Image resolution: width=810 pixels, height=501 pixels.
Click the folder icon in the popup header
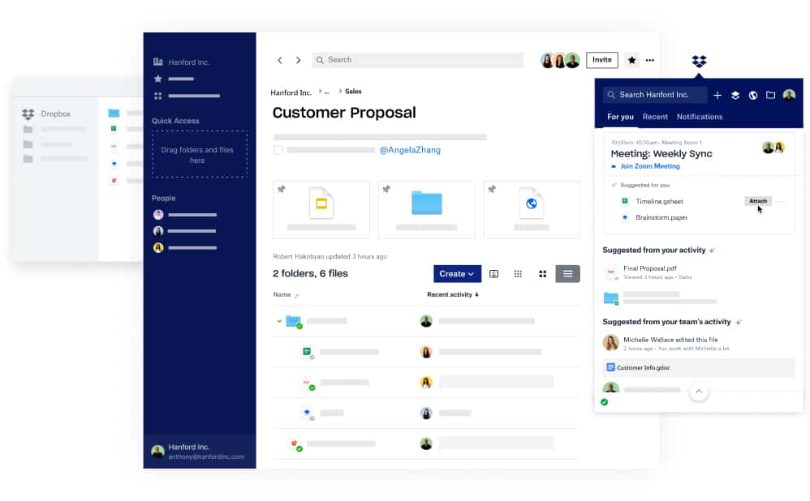(772, 95)
